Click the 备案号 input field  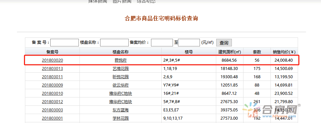point(65,43)
